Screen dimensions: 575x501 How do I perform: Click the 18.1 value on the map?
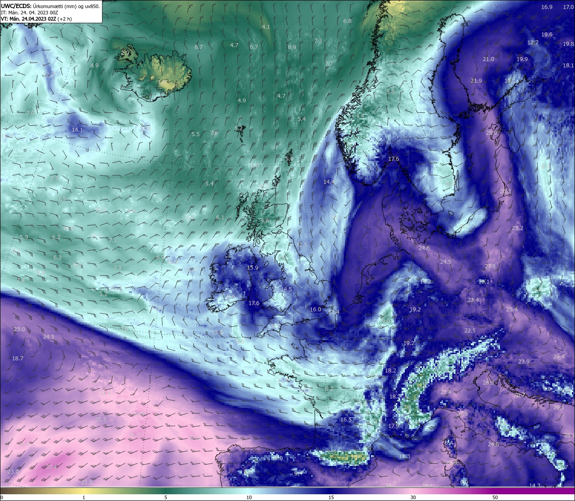pyautogui.click(x=568, y=66)
